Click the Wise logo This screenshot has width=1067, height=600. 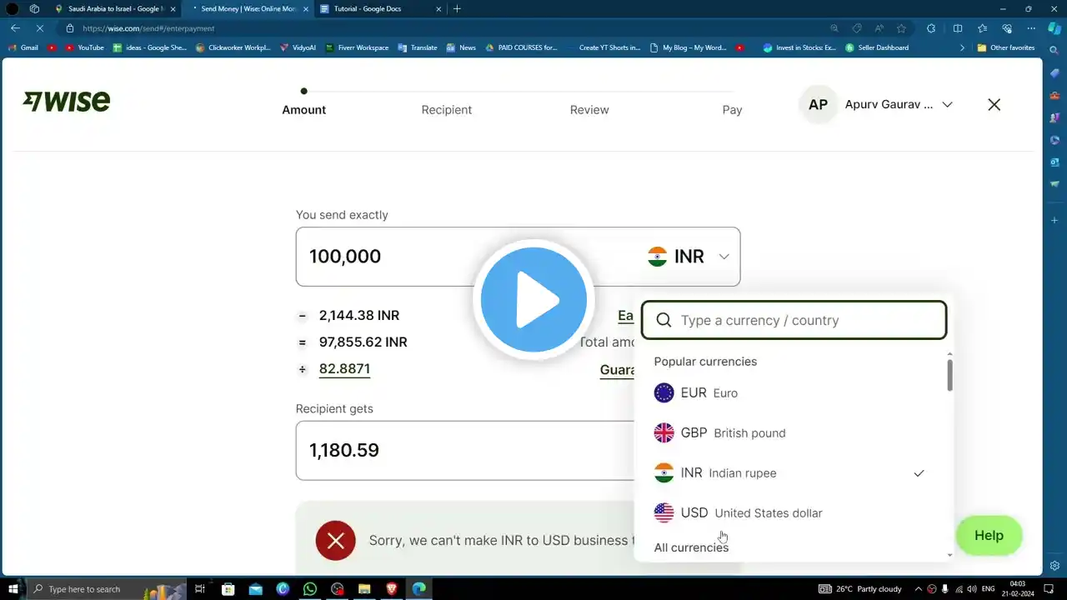pyautogui.click(x=67, y=102)
